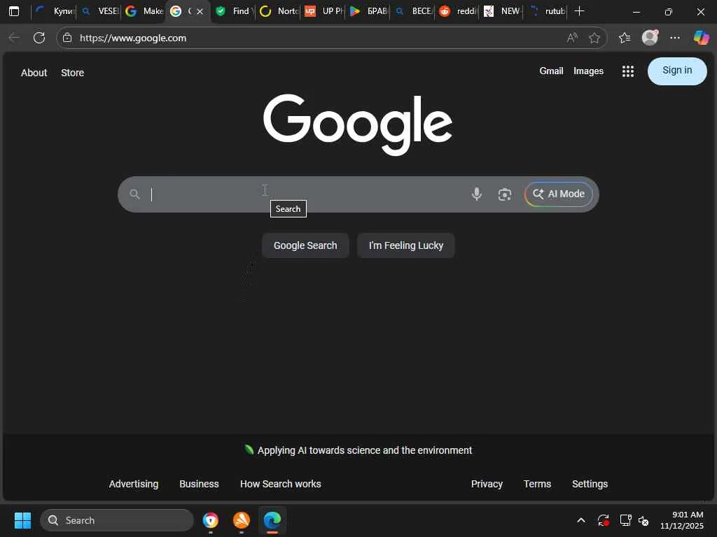
Task: Switch to the БРАВ tab
Action: tap(368, 11)
